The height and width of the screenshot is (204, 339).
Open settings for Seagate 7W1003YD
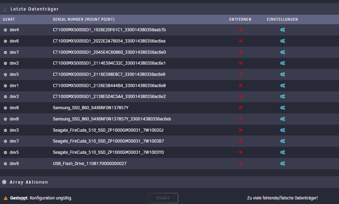click(283, 152)
